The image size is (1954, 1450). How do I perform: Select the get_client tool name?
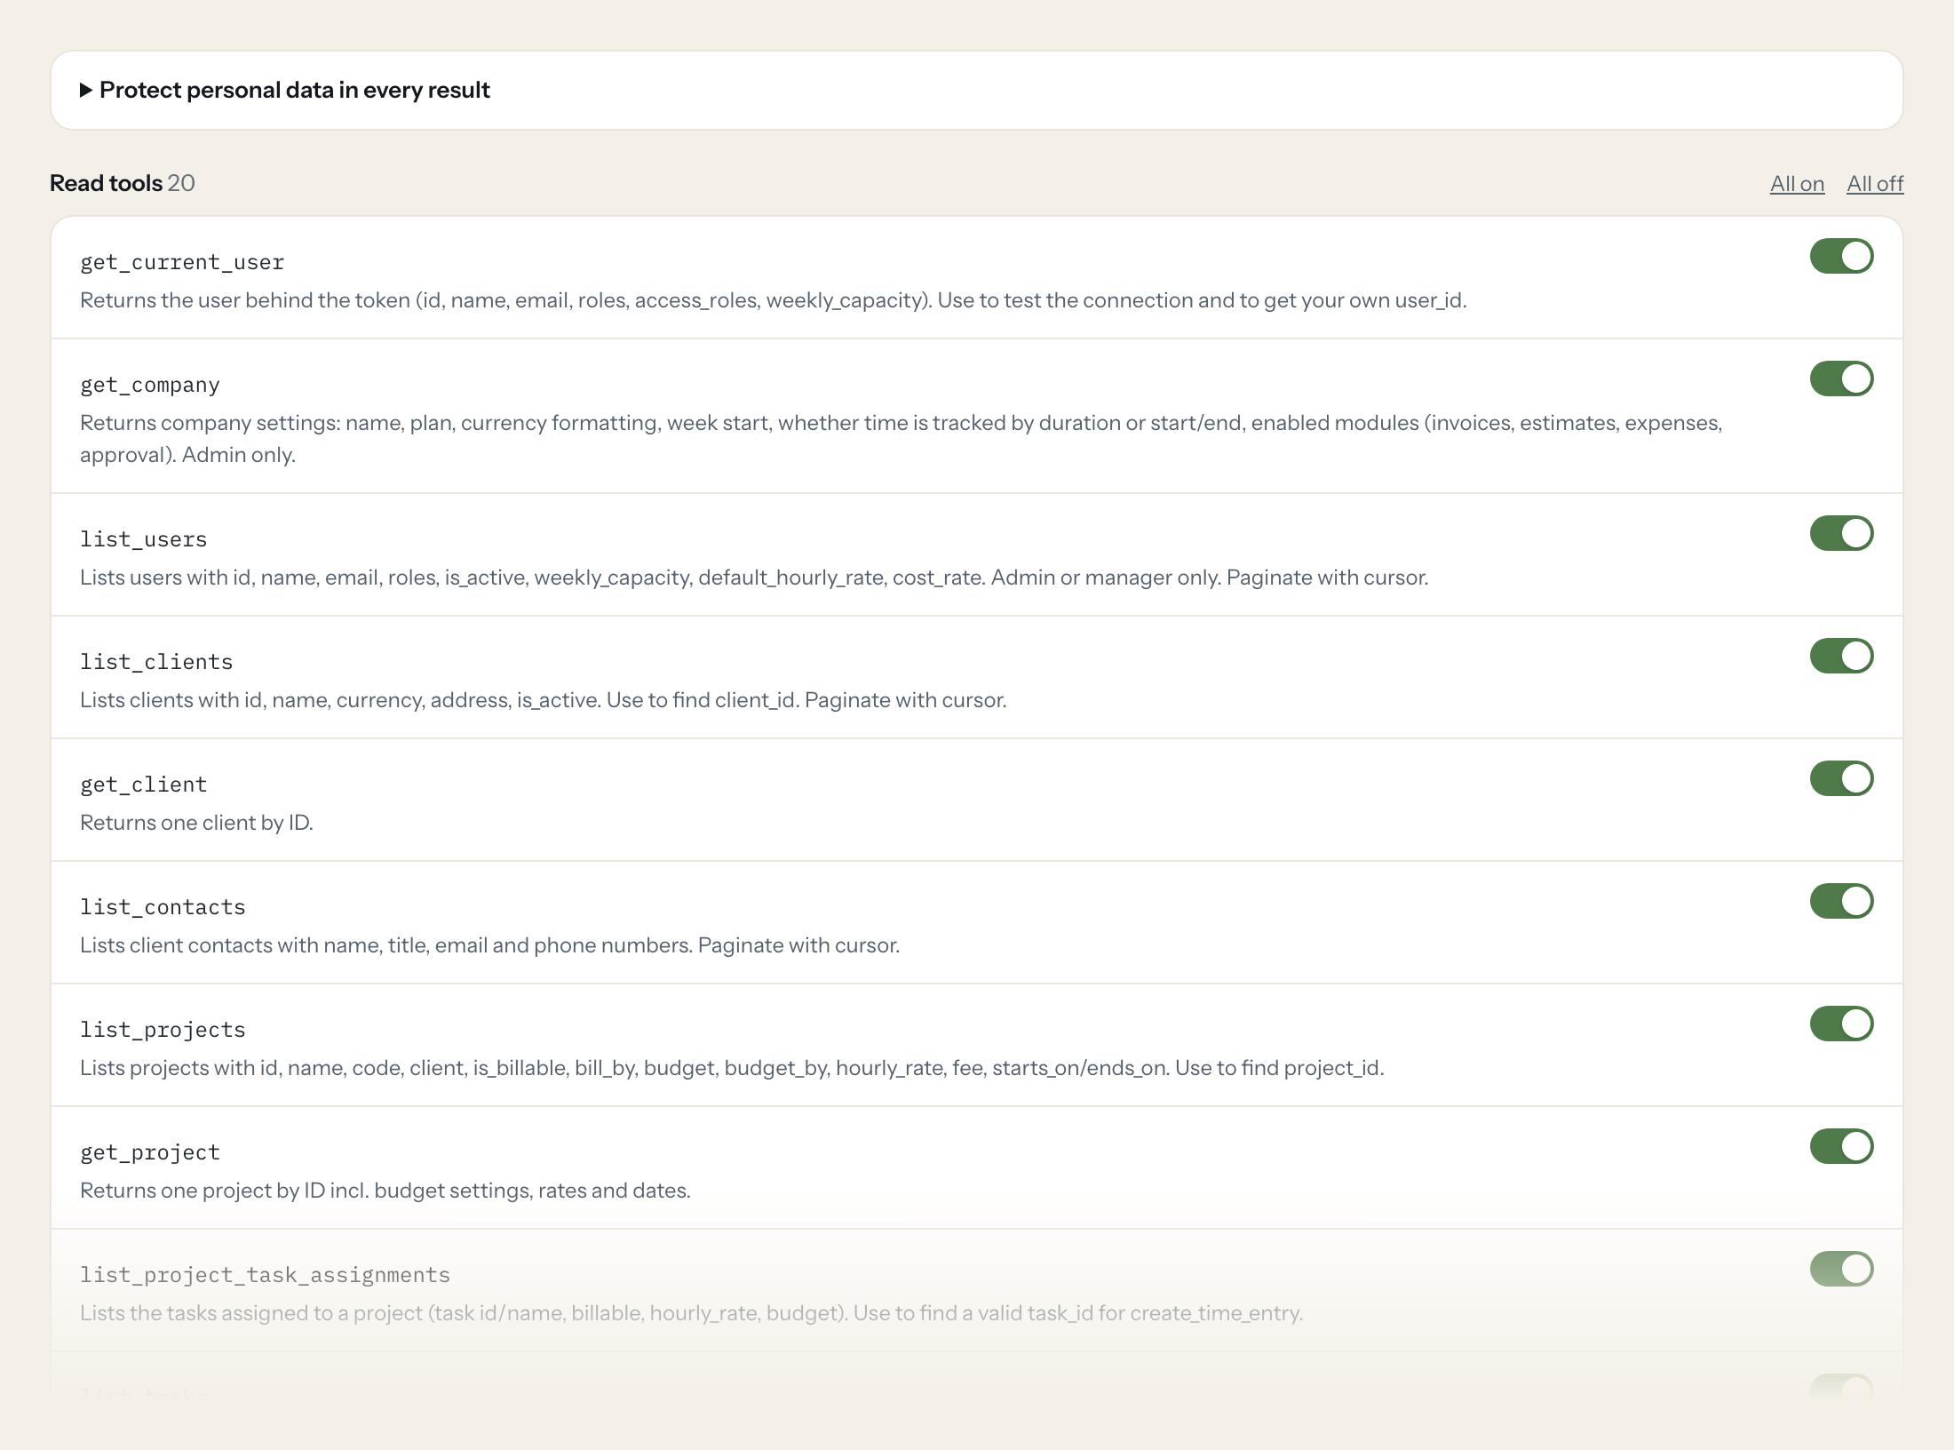(144, 785)
